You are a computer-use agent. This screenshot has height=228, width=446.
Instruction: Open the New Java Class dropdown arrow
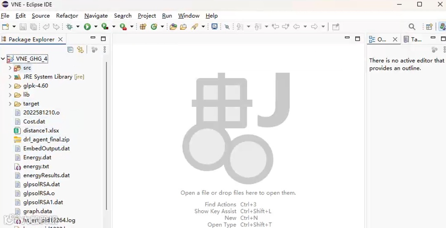coord(162,27)
